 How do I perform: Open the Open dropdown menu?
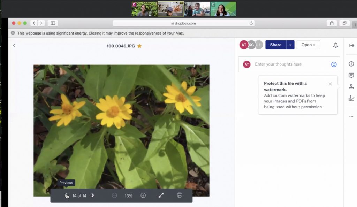point(308,45)
